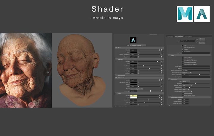Toggle Export Reference Positions checkbox
The width and height of the screenshot is (214, 136).
point(183,61)
